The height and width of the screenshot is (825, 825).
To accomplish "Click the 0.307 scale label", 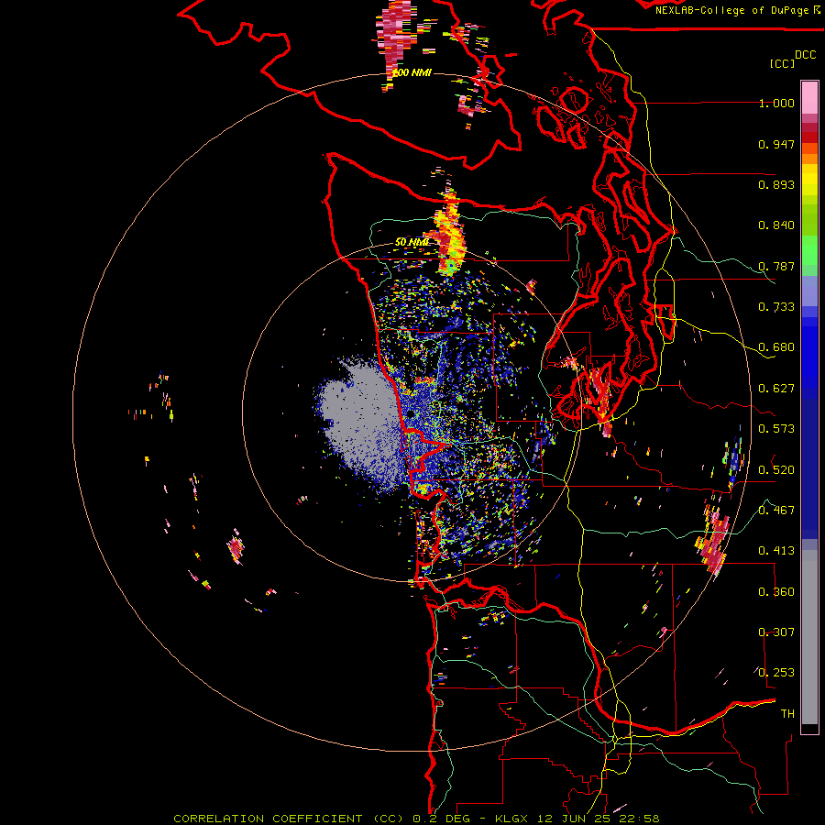I will pos(776,632).
